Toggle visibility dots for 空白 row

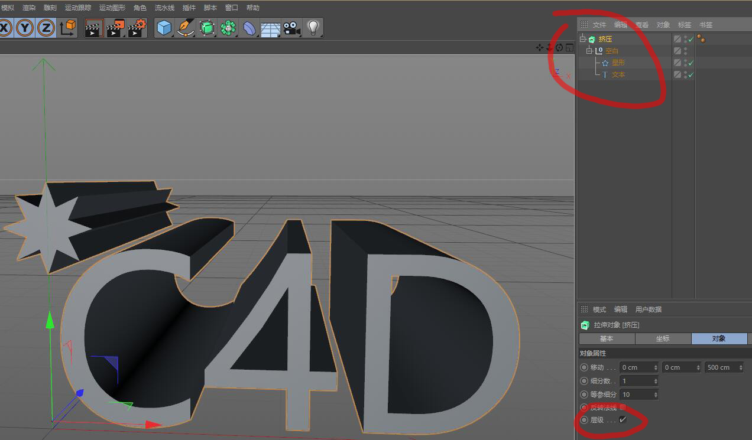tap(686, 51)
